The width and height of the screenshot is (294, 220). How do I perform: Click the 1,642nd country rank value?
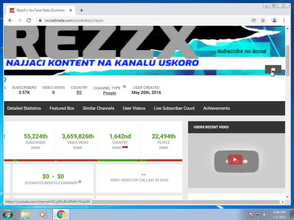tap(120, 136)
